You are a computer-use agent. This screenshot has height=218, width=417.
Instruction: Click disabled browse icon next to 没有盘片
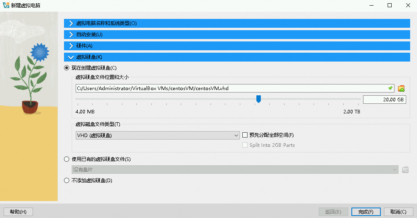click(405, 170)
